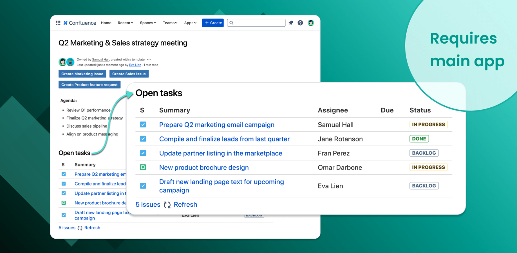Expand the Apps dropdown menu
Screen dimensions: 517x253
(x=190, y=23)
